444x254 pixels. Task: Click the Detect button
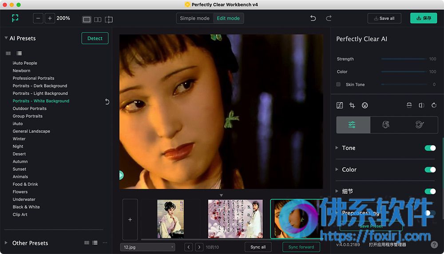[95, 38]
